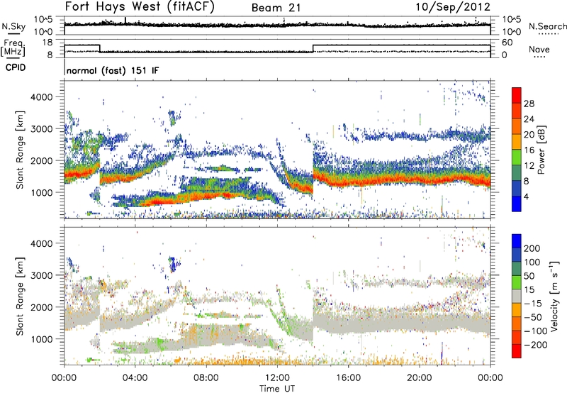
Task: Click the "Power [dB]" colorbar label
Action: (x=541, y=150)
